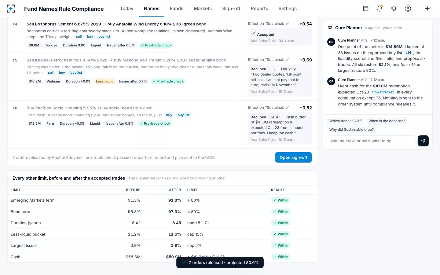
Task: Toggle the sparkle assistant icon
Action: [428, 8]
